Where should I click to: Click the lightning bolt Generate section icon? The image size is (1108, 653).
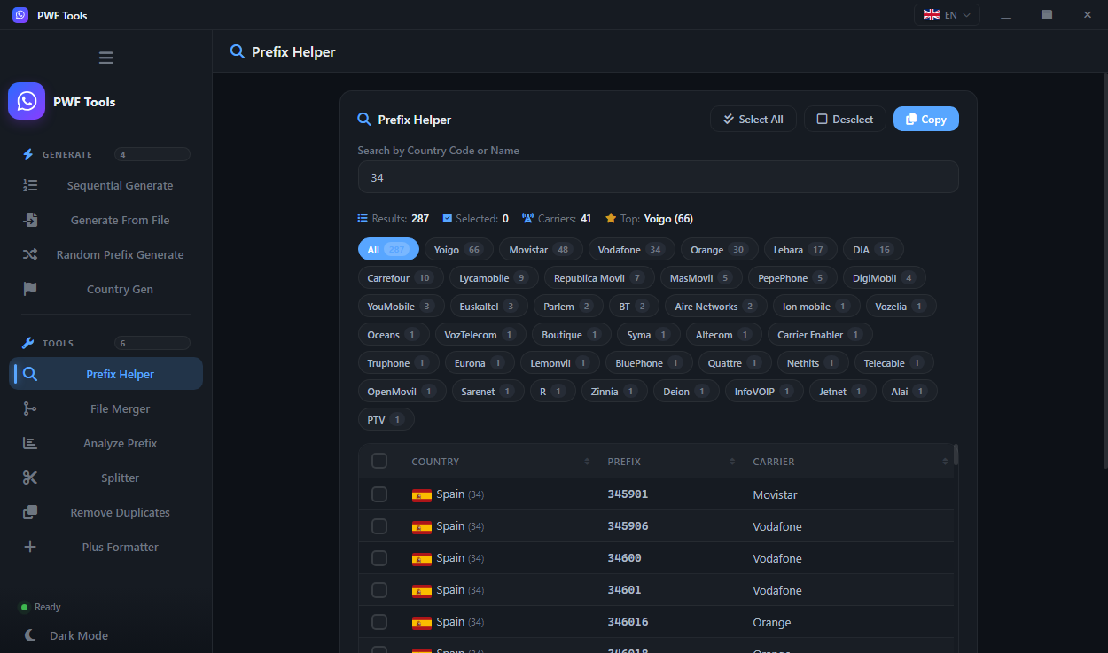click(x=27, y=154)
